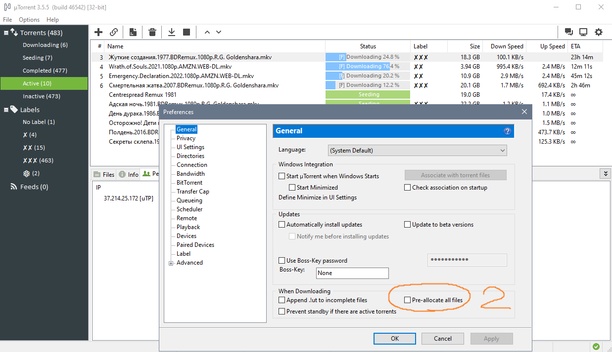The height and width of the screenshot is (352, 612).
Task: Enable Prevent standby if there are active torrents
Action: pyautogui.click(x=282, y=312)
